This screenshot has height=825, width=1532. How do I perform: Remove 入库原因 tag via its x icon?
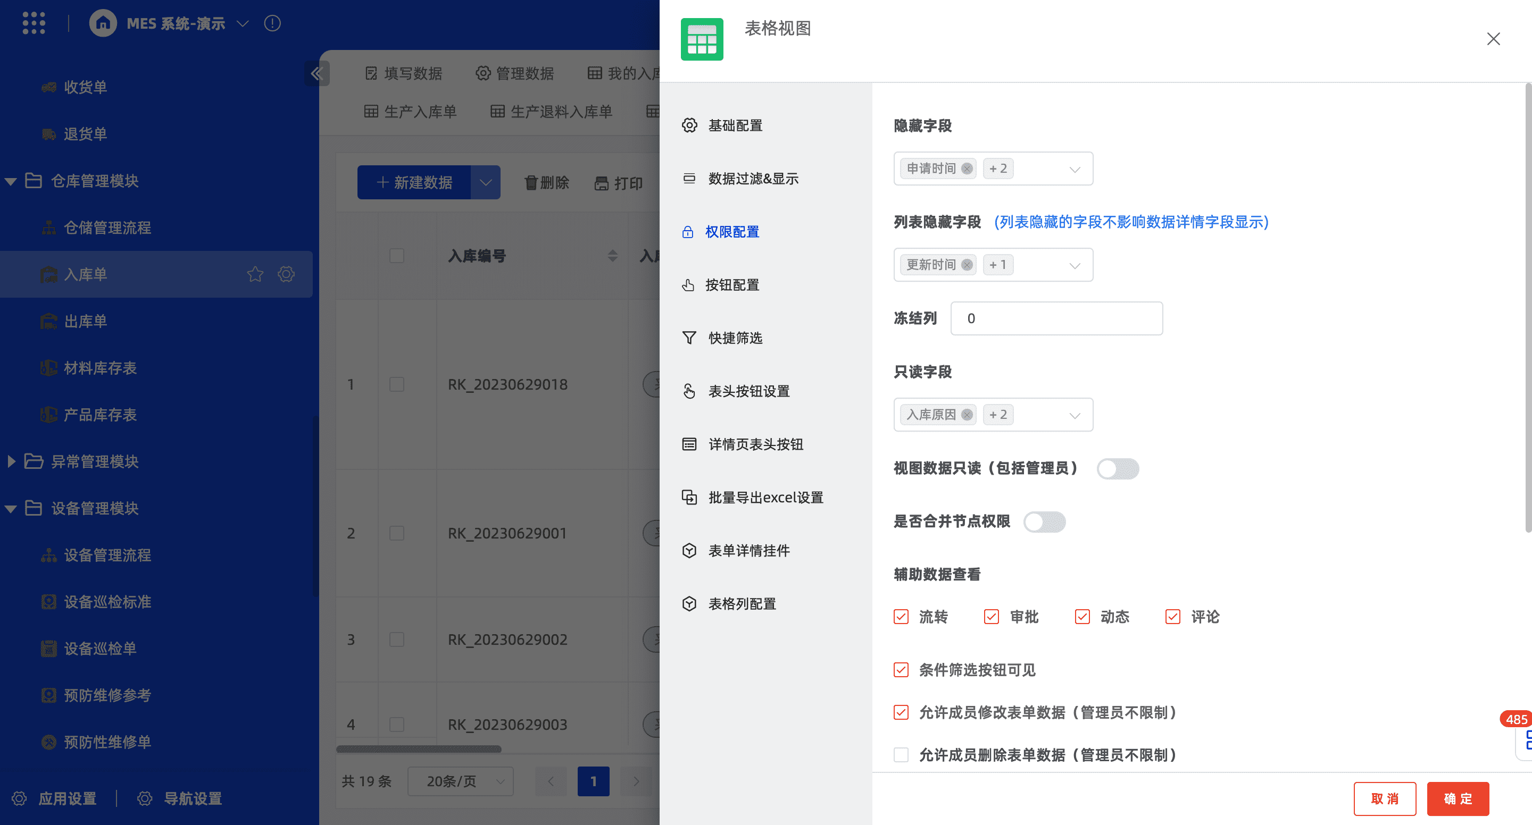pos(967,415)
